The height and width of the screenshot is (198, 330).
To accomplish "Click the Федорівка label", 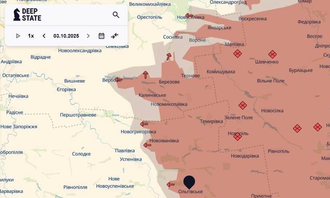I will point(309,22).
